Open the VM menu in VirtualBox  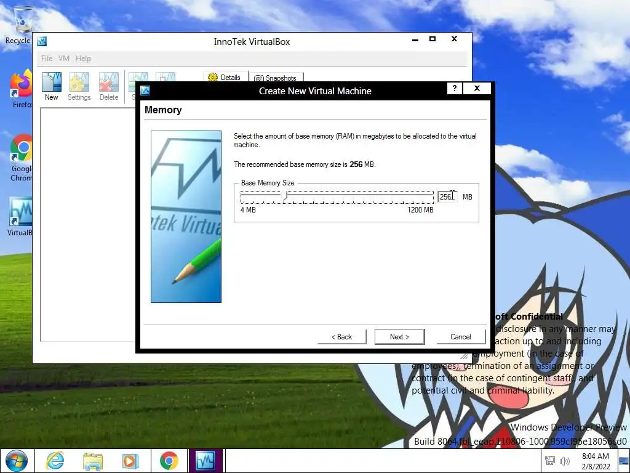coord(64,59)
